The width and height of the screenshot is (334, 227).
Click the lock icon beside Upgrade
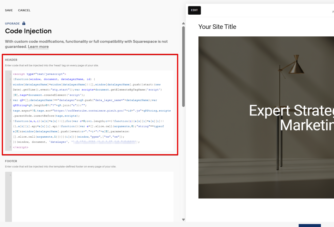[24, 23]
